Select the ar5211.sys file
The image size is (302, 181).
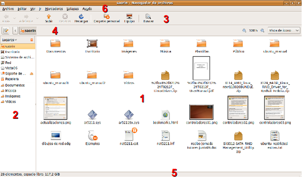(x=92, y=115)
